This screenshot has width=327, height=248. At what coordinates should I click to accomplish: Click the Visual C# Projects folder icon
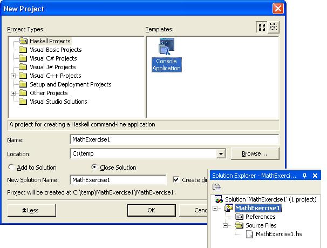click(23, 58)
